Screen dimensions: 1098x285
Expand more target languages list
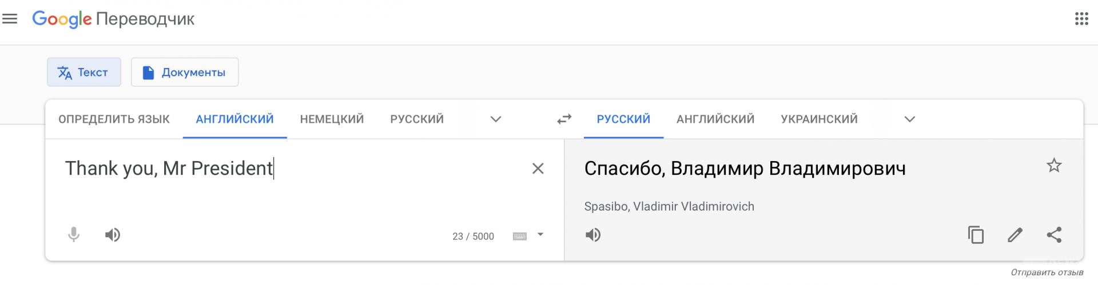(910, 119)
